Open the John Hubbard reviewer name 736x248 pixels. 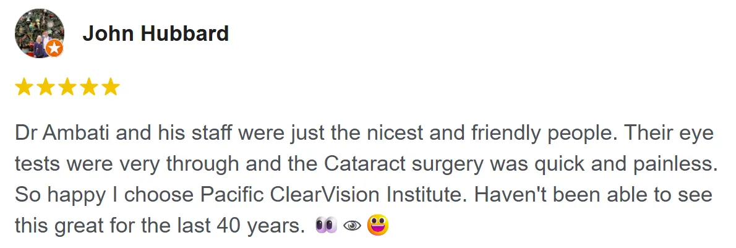pos(156,33)
